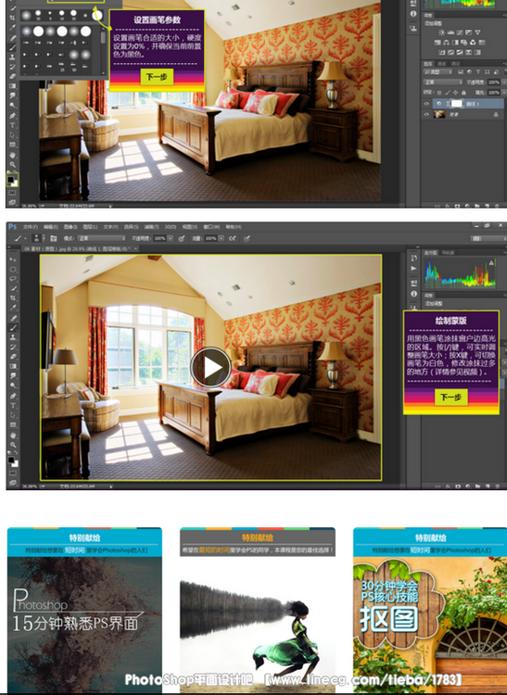Open the 编辑(E) menu

[51, 226]
